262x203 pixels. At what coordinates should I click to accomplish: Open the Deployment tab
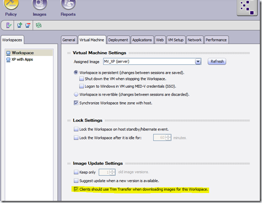click(118, 40)
